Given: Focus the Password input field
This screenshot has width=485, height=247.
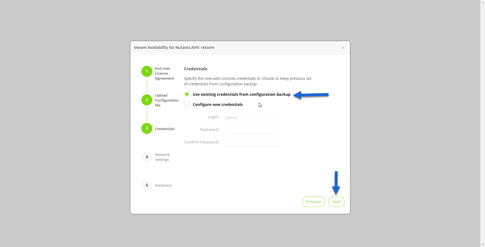Looking at the screenshot, I should pos(252,130).
